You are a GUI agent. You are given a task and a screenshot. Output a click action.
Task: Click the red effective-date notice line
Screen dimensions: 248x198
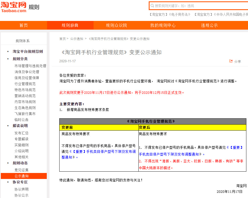coord(122,92)
